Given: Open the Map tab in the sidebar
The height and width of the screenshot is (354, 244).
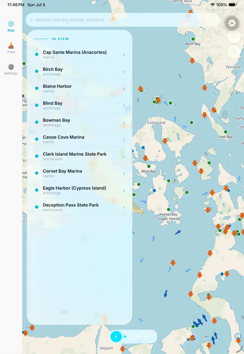Looking at the screenshot, I should tap(11, 27).
